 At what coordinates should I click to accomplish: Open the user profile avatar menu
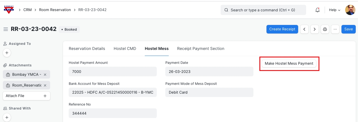[x=350, y=10]
